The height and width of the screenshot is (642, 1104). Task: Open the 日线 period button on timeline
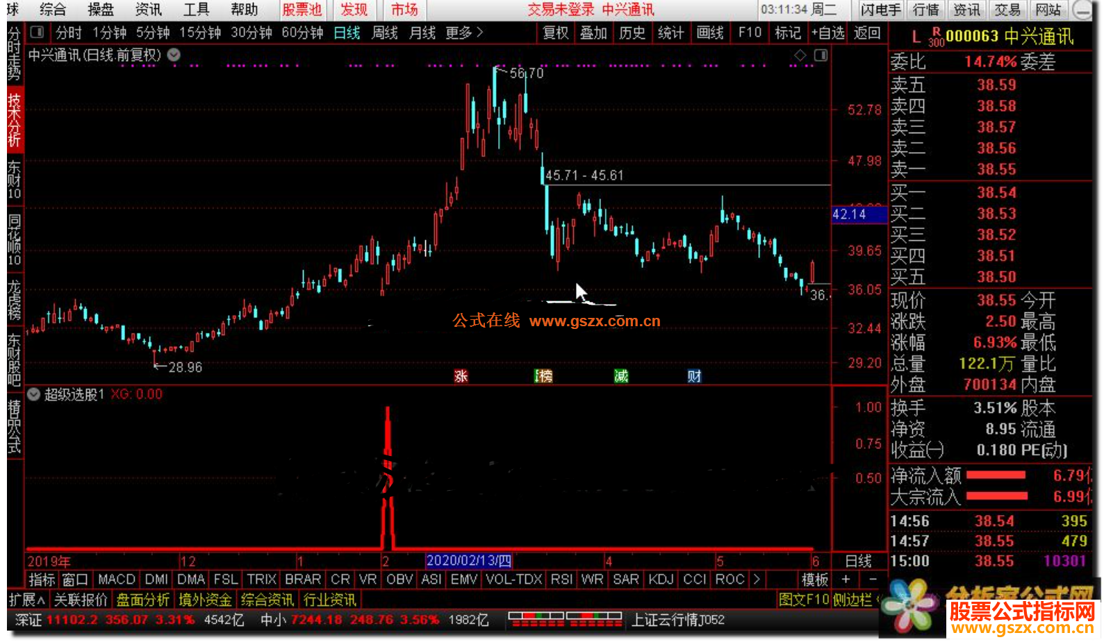tap(859, 561)
